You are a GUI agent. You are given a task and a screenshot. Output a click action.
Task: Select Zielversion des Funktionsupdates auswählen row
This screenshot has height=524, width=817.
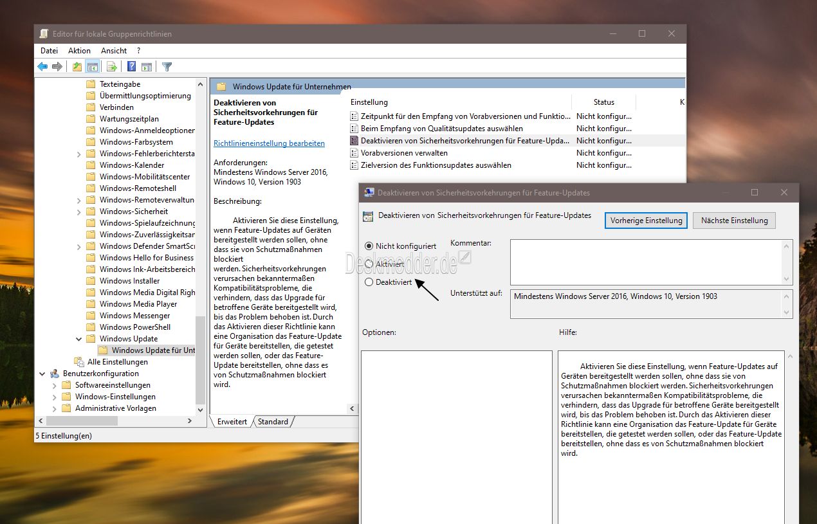pos(436,165)
